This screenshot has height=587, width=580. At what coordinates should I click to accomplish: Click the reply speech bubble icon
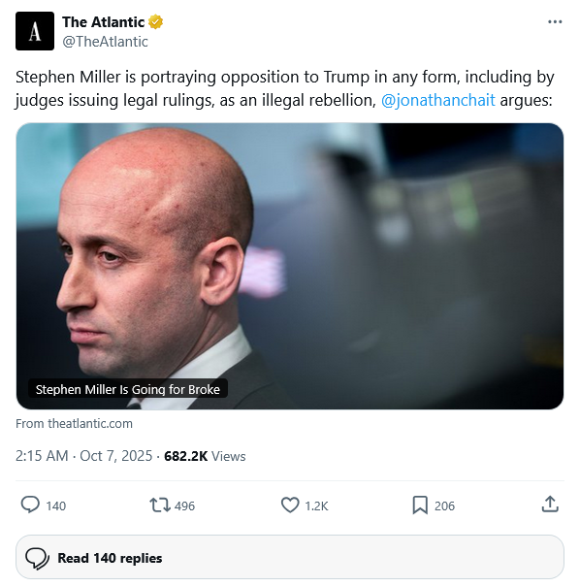point(30,505)
